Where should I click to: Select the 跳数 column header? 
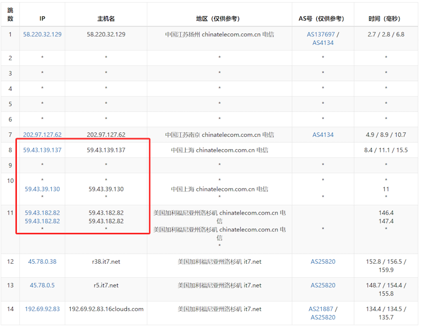click(10, 15)
